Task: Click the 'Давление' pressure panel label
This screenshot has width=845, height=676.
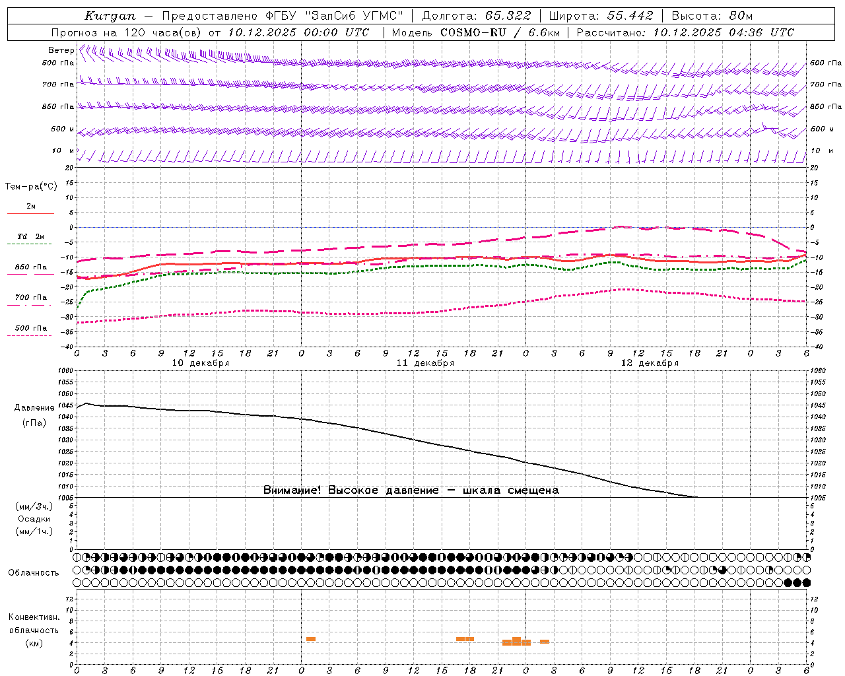Action: (34, 408)
